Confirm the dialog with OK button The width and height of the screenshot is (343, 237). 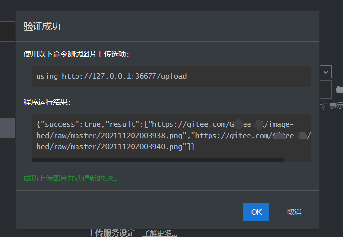point(256,212)
